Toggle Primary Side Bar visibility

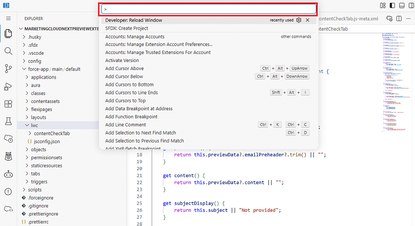[392, 5]
